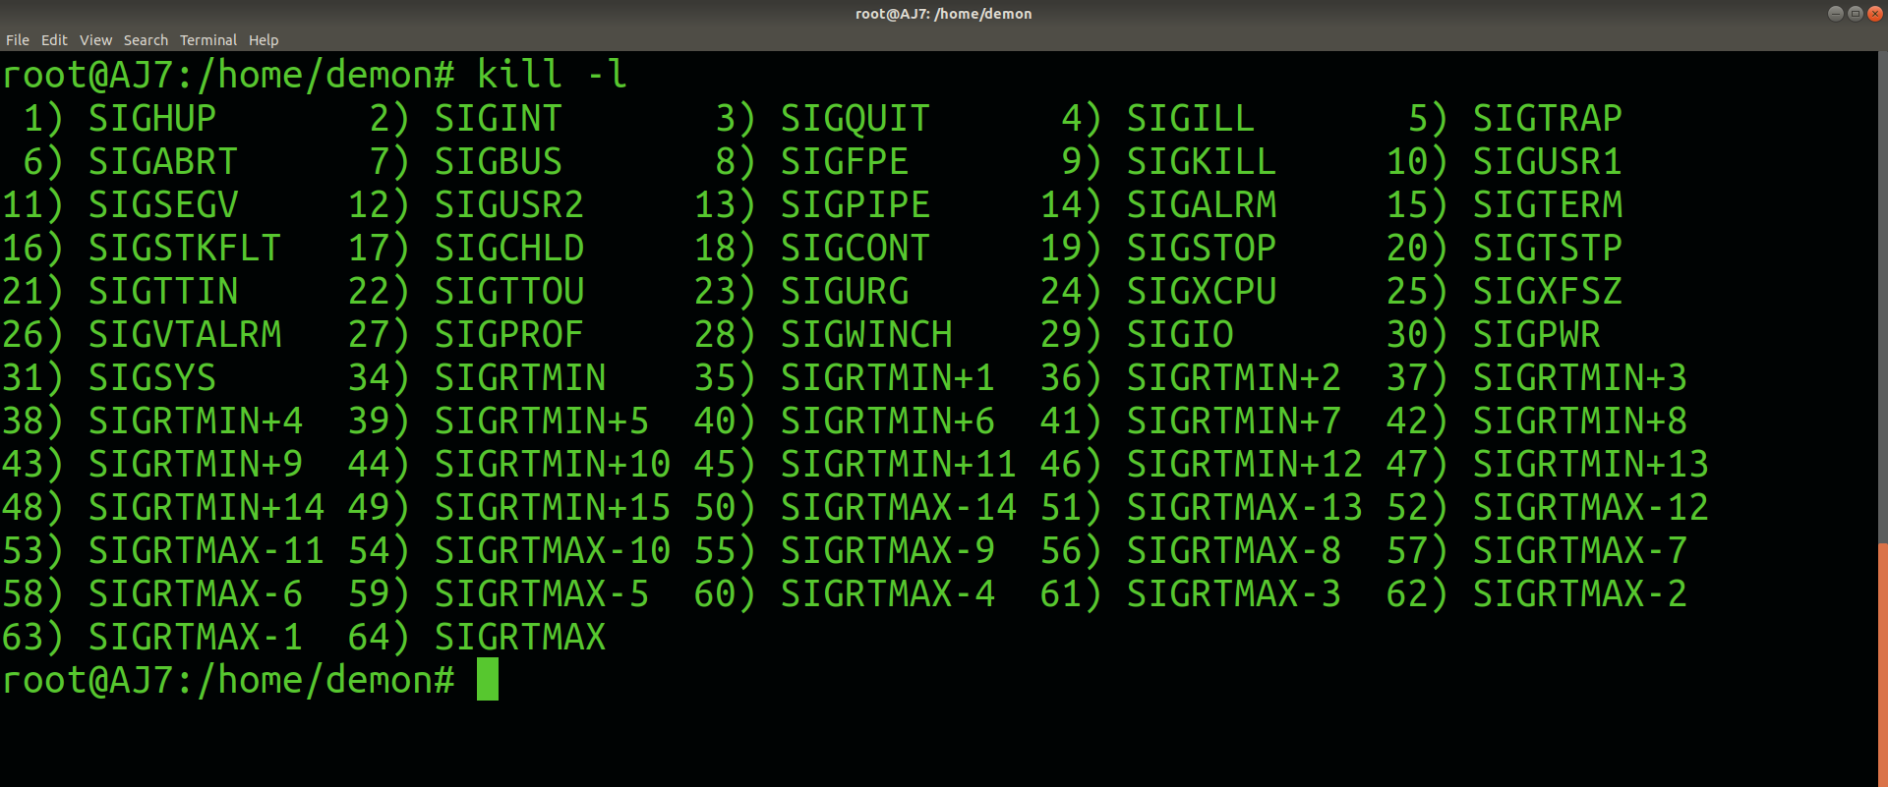Click the SIGRTMAX-2 signal entry
1888x787 pixels.
pyautogui.click(x=1580, y=593)
